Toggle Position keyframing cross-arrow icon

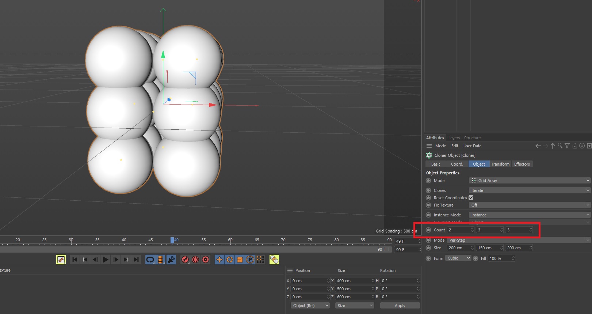pos(219,260)
